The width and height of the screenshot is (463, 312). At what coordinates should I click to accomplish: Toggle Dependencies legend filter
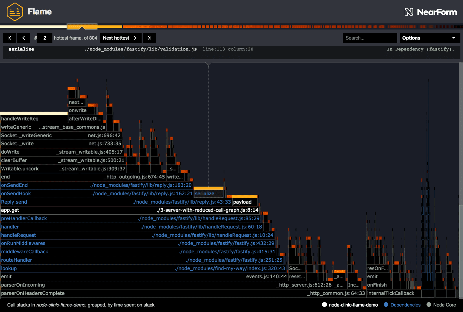tap(402, 305)
